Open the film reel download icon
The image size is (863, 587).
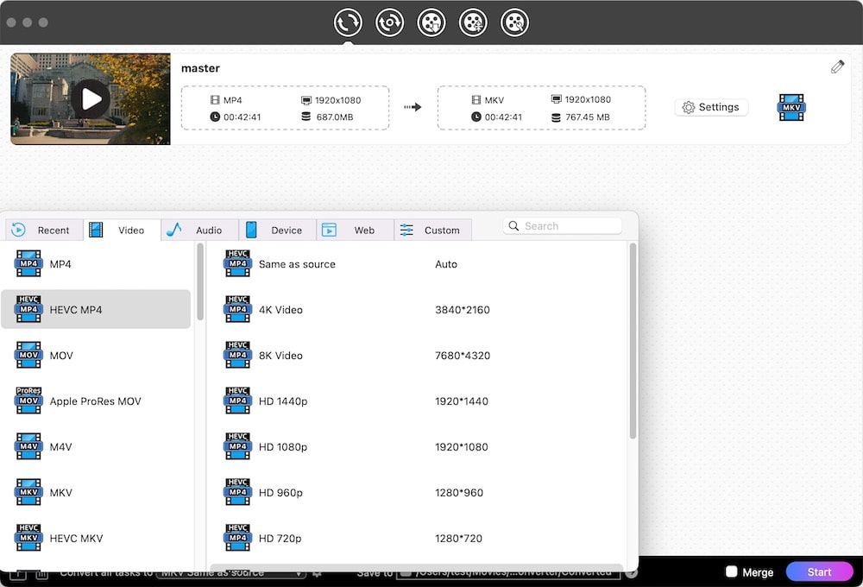[431, 22]
